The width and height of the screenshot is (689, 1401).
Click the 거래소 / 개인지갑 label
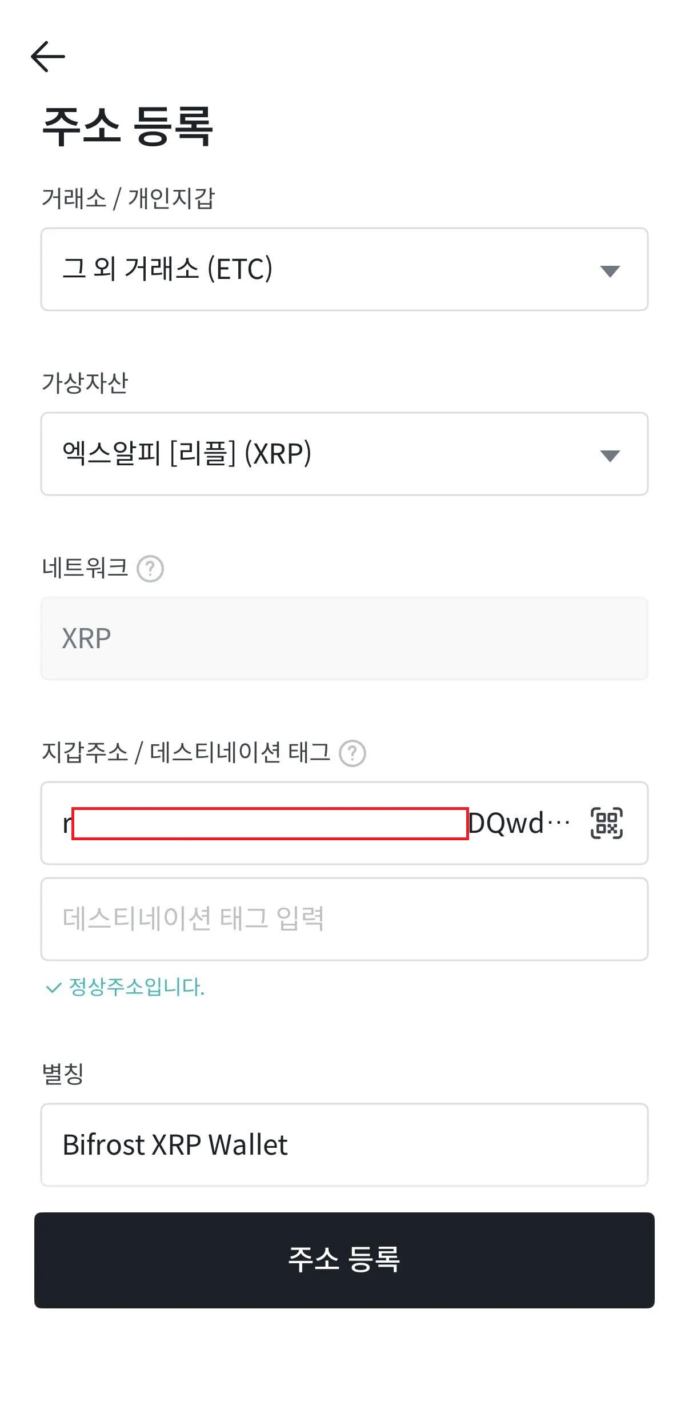click(x=128, y=198)
